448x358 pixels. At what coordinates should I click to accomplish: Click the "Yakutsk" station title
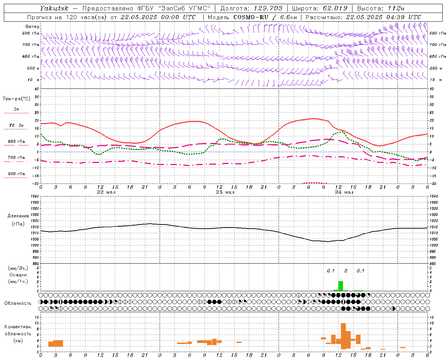click(54, 8)
